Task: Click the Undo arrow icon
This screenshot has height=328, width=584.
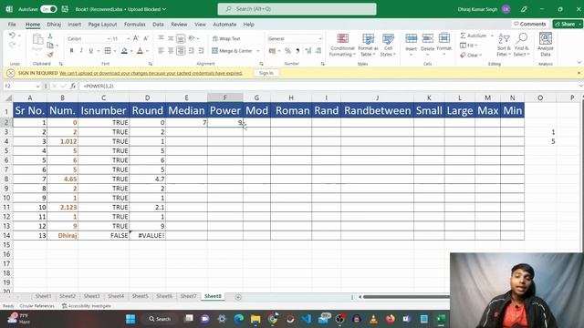Action: [x=12, y=36]
